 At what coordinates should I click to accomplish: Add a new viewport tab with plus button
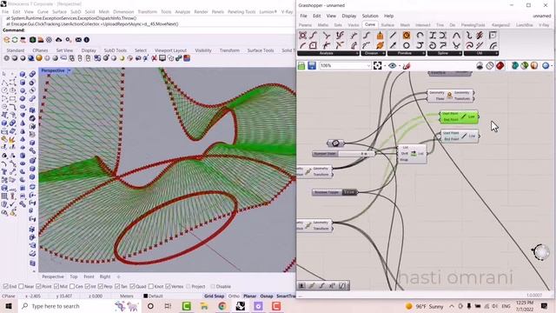click(x=119, y=276)
